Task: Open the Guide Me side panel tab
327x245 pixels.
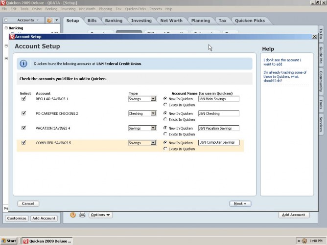Action: [x=321, y=54]
